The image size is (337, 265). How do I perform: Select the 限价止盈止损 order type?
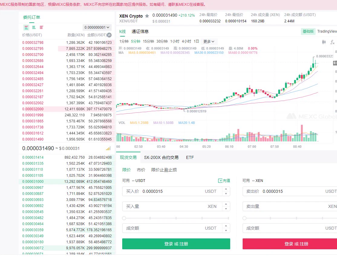click(x=164, y=170)
